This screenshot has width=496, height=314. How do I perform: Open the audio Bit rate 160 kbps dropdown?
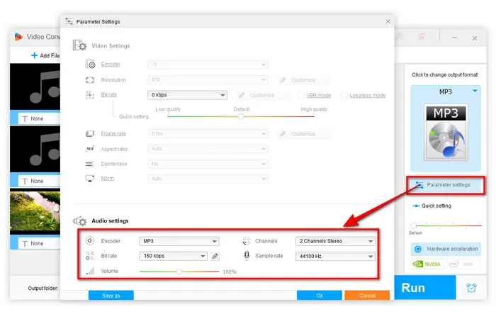[x=173, y=256]
